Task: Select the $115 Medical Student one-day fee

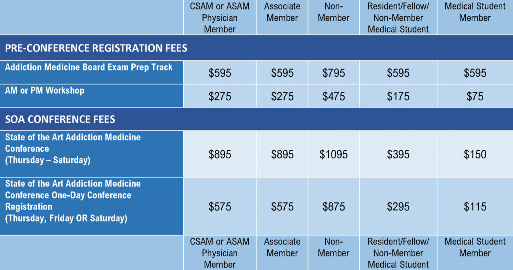Action: [475, 207]
